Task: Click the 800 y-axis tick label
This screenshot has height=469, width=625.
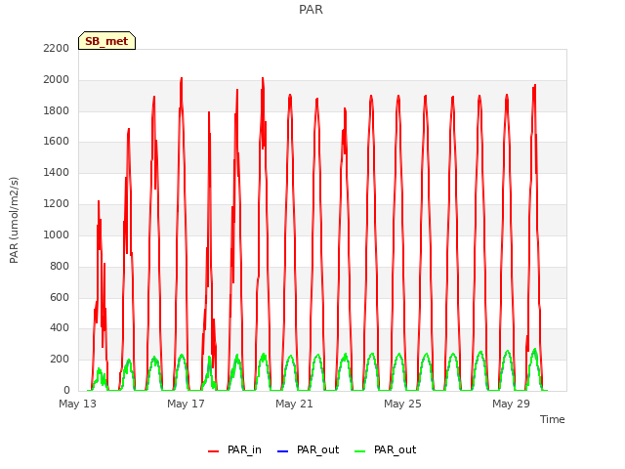Action: 60,266
